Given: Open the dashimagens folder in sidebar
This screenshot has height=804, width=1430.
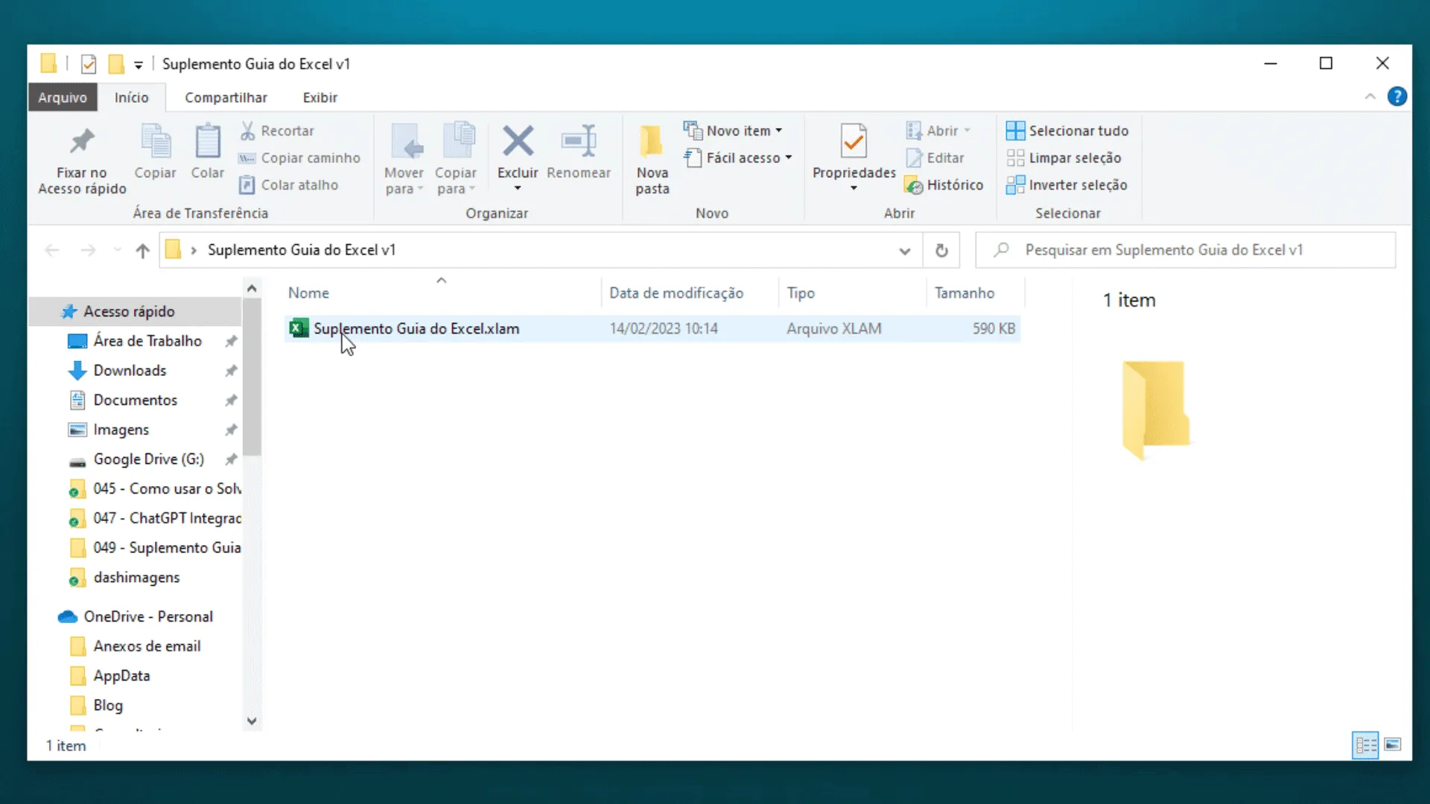Looking at the screenshot, I should tap(136, 578).
